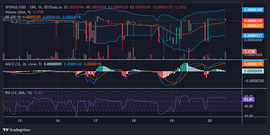The height and width of the screenshot is (135, 270).
Task: Click the price change value (-2.51%)
Action: point(180,7)
